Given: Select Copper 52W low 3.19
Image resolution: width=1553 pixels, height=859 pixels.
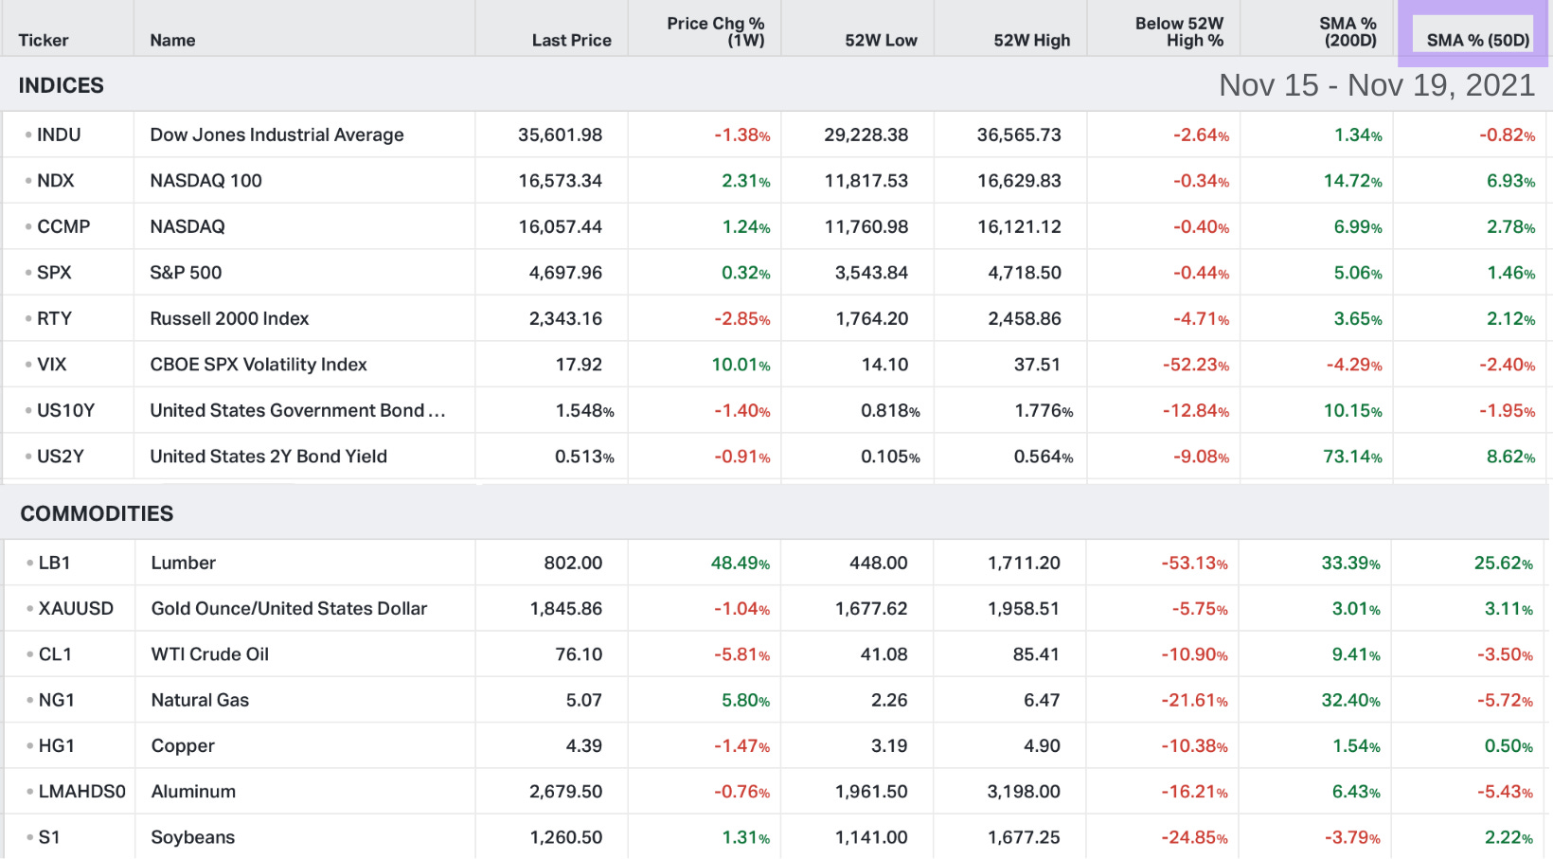Looking at the screenshot, I should point(889,745).
